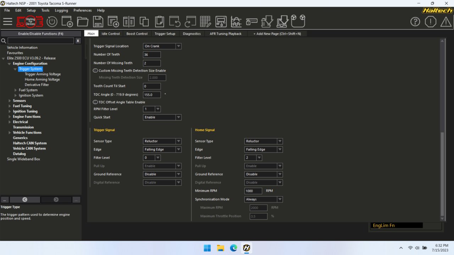Click the Number Of Teeth field
Screen dimensions: 454x255
pos(152,55)
